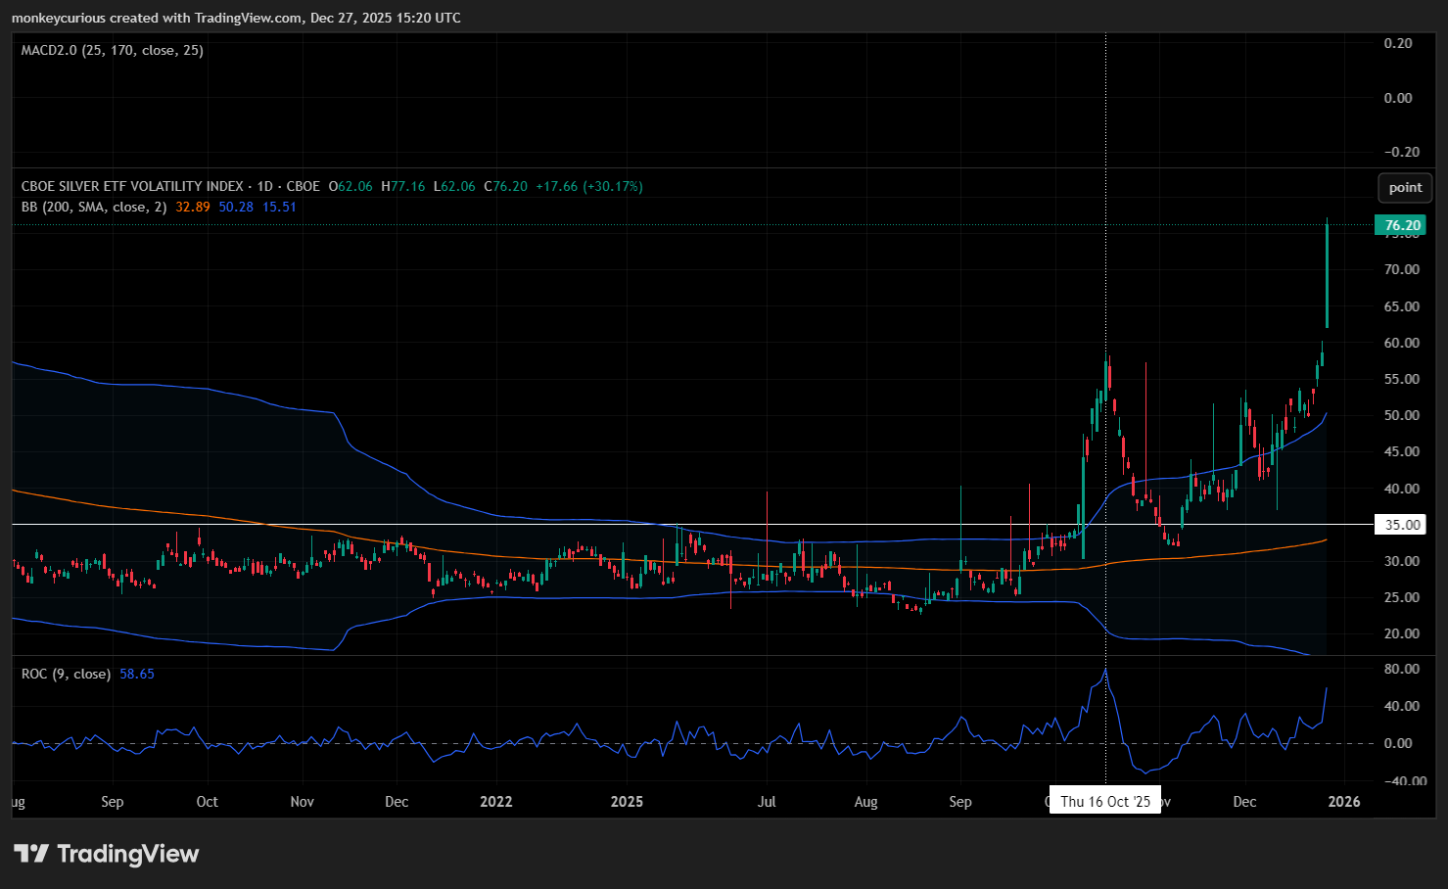Select the MACD2.0 indicator legend

pyautogui.click(x=113, y=50)
